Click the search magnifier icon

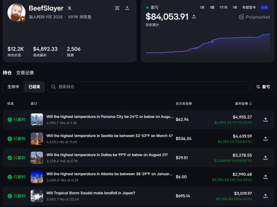[53, 87]
